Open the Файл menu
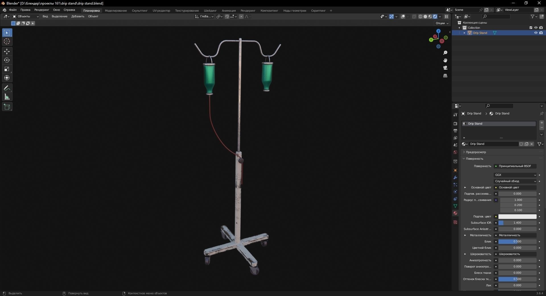This screenshot has width=546, height=296. (x=13, y=10)
